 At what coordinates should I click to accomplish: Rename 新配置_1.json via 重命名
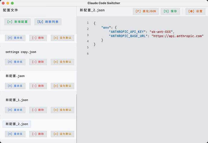click(15, 110)
